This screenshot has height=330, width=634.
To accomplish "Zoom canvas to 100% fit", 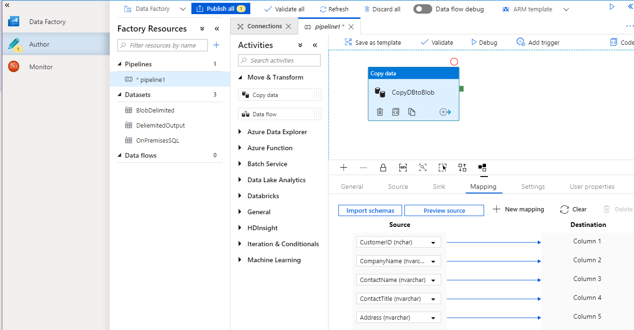I will pyautogui.click(x=403, y=167).
